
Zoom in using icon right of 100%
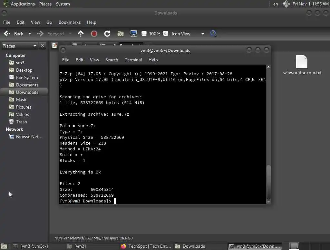pyautogui.click(x=166, y=33)
